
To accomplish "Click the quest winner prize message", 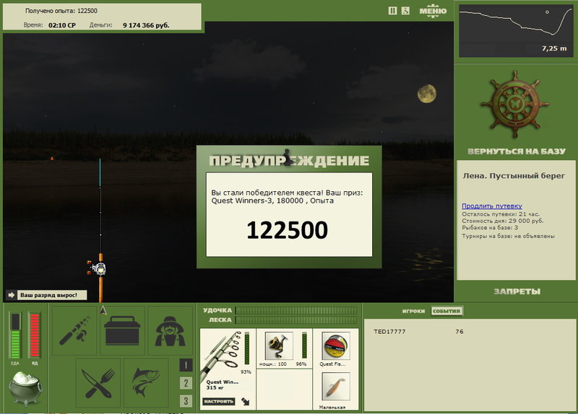I will click(287, 196).
